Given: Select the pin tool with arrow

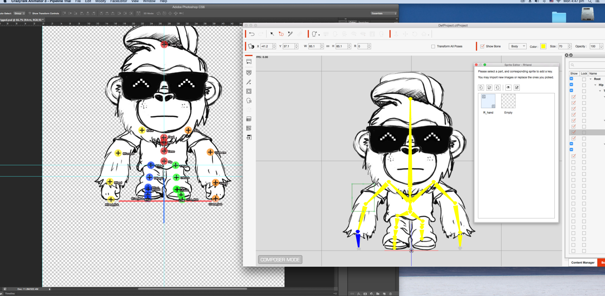Looking at the screenshot, I should coord(290,34).
